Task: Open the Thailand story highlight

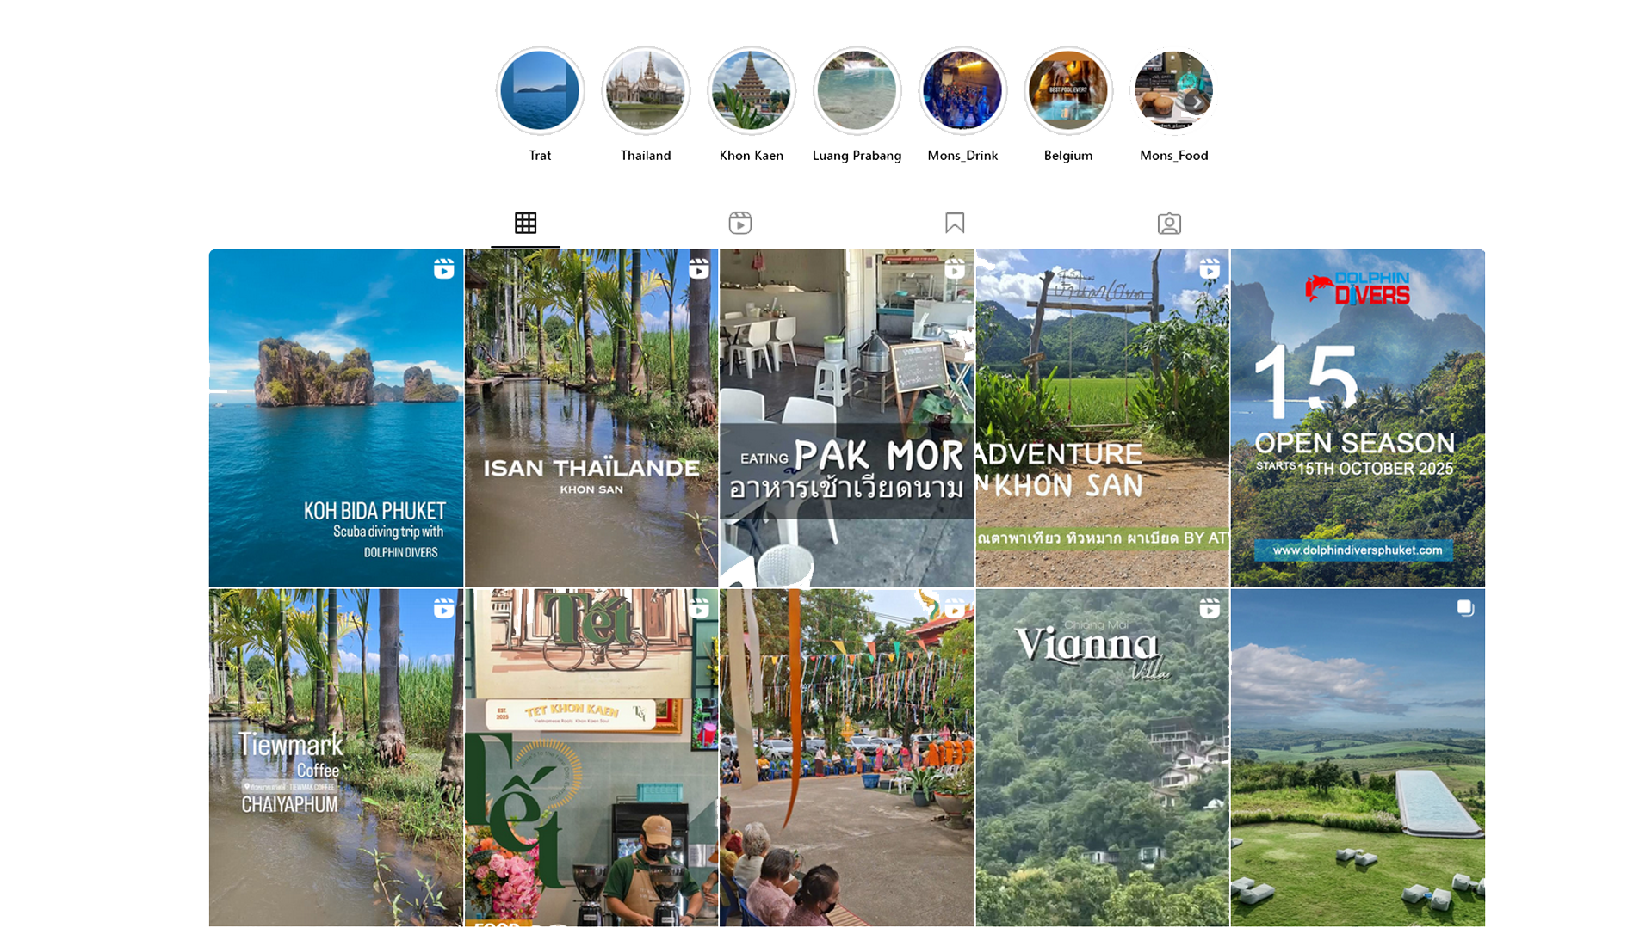Action: (646, 90)
